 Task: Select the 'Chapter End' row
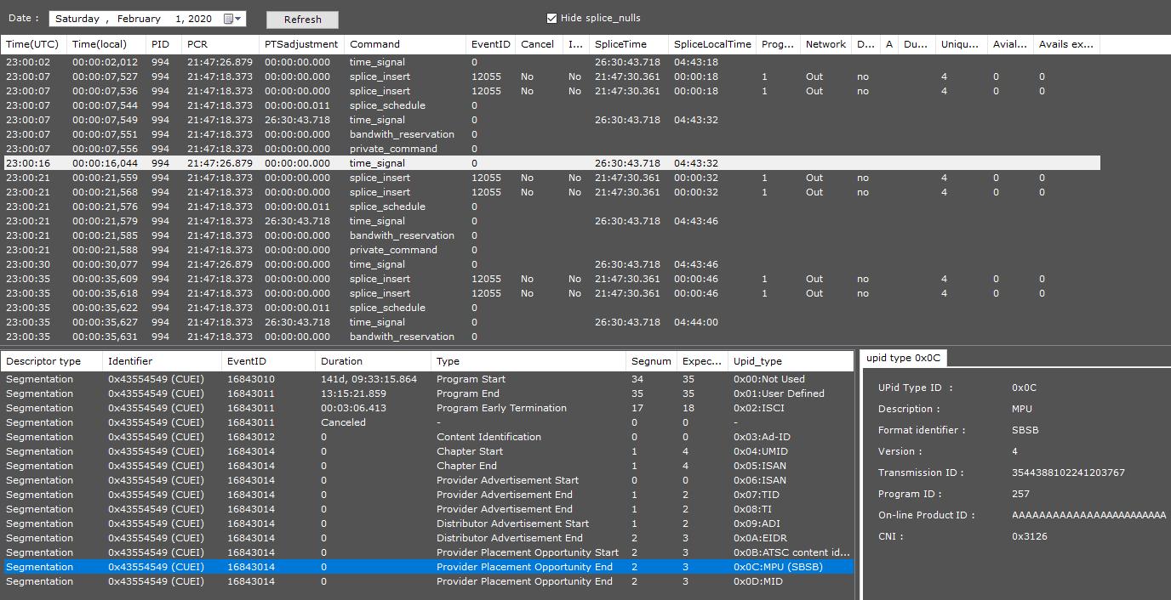(x=427, y=466)
